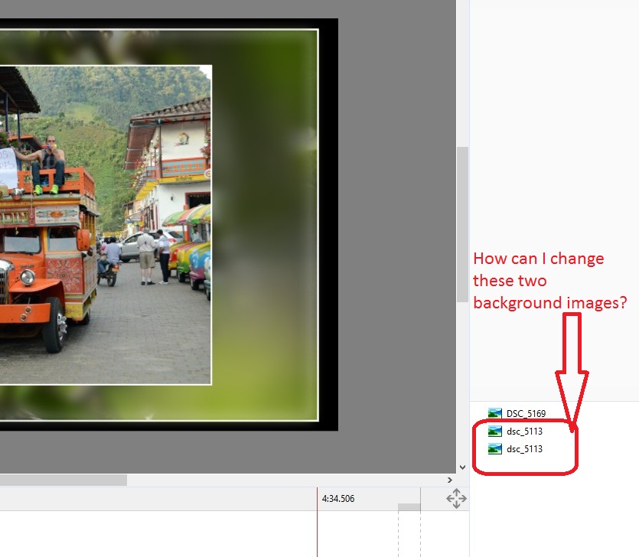Click the second dsc_5113 image icon

495,449
